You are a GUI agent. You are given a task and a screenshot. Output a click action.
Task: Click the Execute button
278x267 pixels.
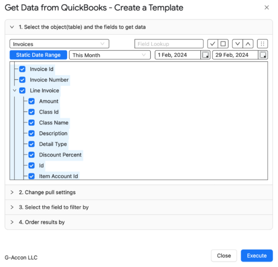257,255
